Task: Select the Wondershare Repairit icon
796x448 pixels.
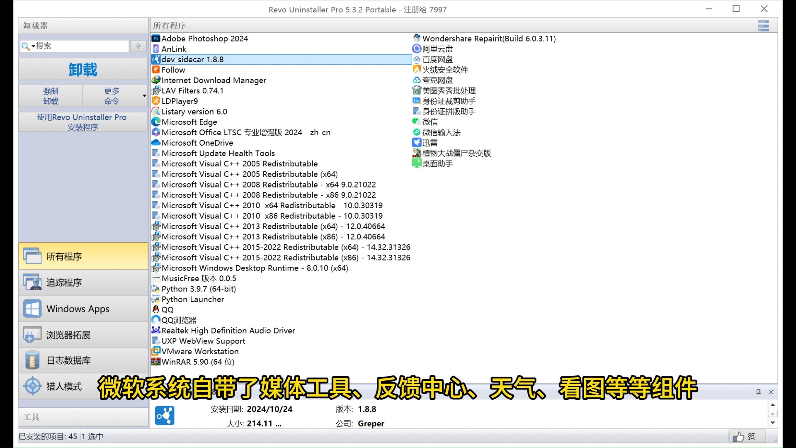Action: [417, 39]
